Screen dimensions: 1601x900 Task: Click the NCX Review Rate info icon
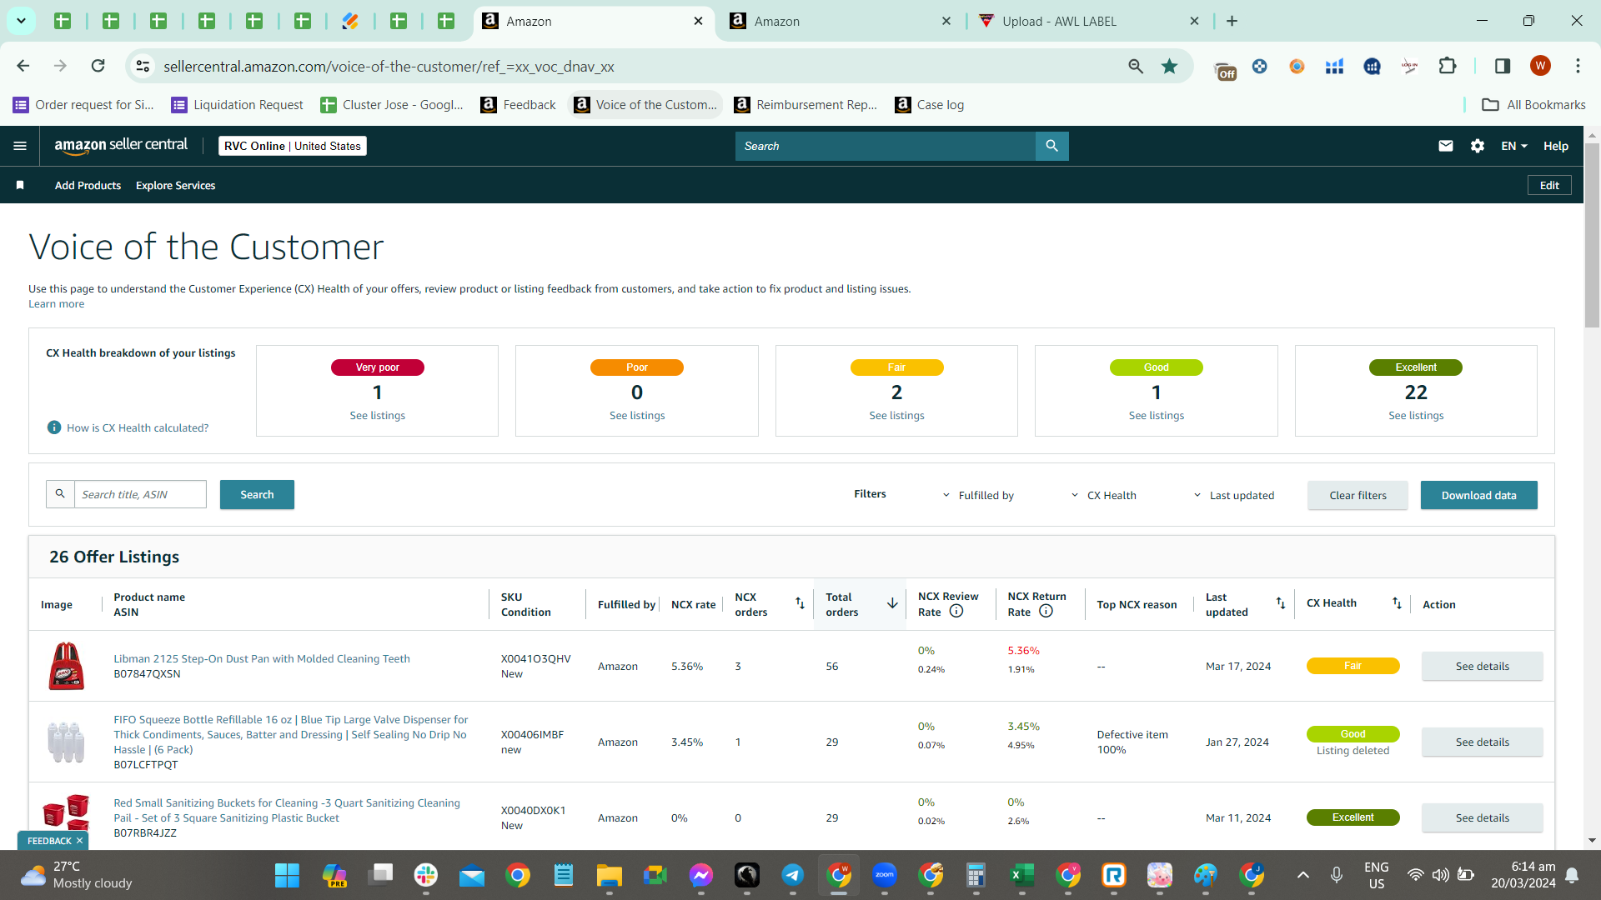[x=956, y=611]
